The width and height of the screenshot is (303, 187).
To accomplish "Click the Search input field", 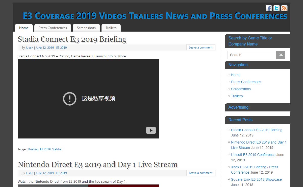I will click(251, 55).
